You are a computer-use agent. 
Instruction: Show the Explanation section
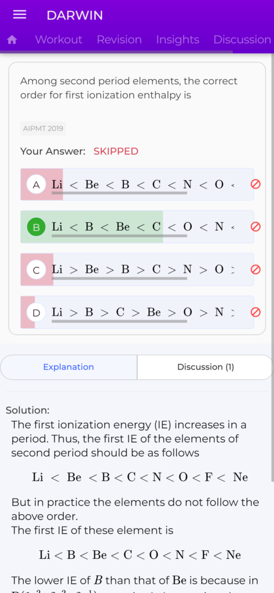(x=68, y=367)
